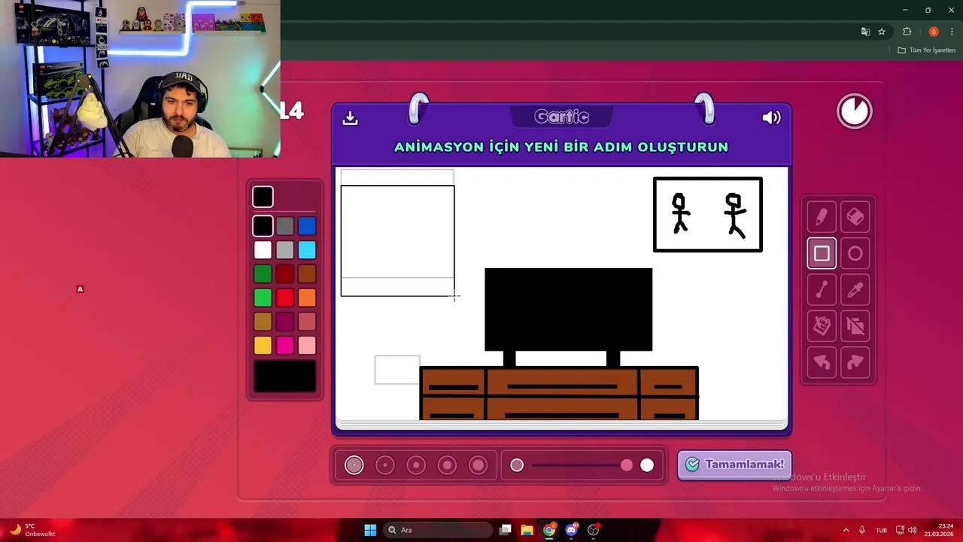Select the Rectangle shape tool
Image resolution: width=963 pixels, height=542 pixels.
pos(822,254)
